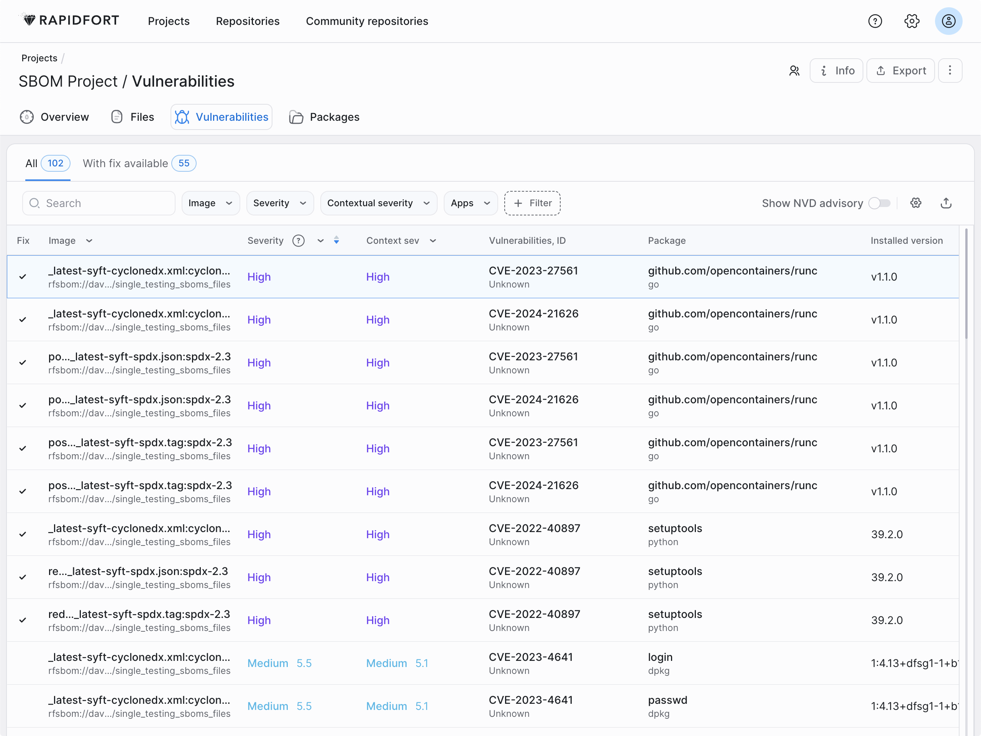
Task: Click the Overview tab dial icon
Action: pyautogui.click(x=26, y=117)
